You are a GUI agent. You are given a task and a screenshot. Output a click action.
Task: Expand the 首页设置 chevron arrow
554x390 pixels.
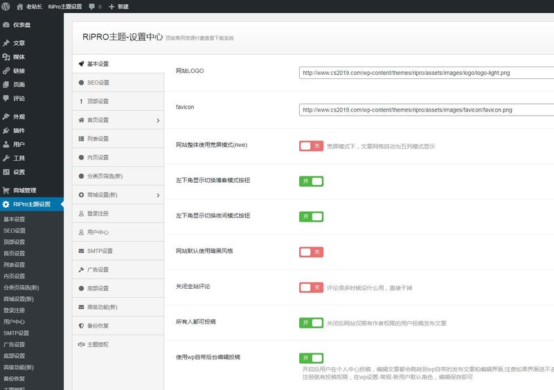pos(158,121)
